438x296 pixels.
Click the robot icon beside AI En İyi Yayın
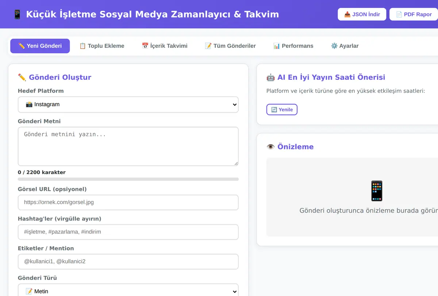(x=270, y=77)
